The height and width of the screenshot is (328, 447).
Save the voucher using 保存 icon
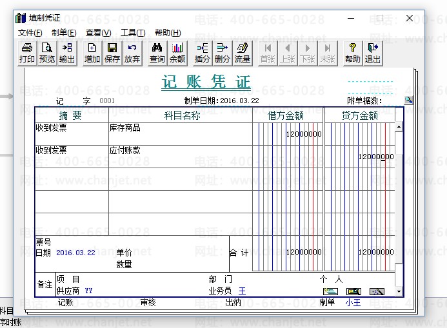point(112,53)
